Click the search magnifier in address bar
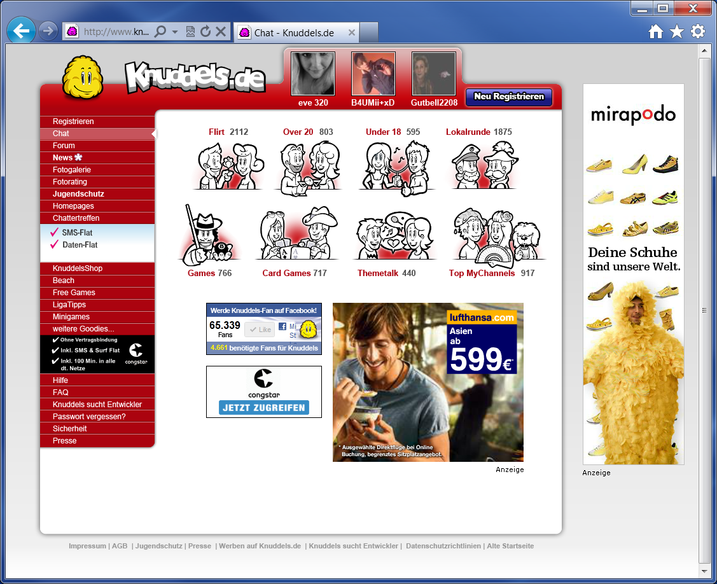The width and height of the screenshot is (717, 584). tap(160, 32)
